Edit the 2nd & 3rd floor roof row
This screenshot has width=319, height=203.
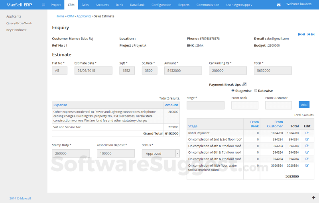click(x=307, y=139)
